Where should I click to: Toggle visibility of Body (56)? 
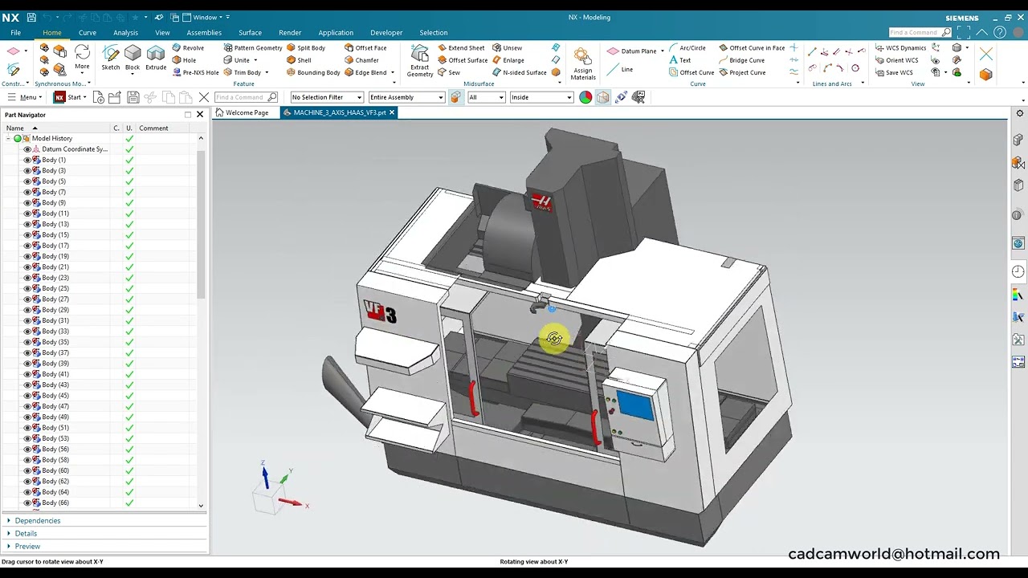(x=27, y=449)
